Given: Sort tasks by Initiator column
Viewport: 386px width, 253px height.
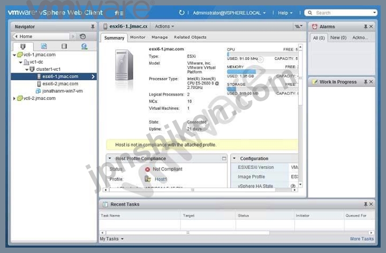Looking at the screenshot, I should click(x=319, y=215).
